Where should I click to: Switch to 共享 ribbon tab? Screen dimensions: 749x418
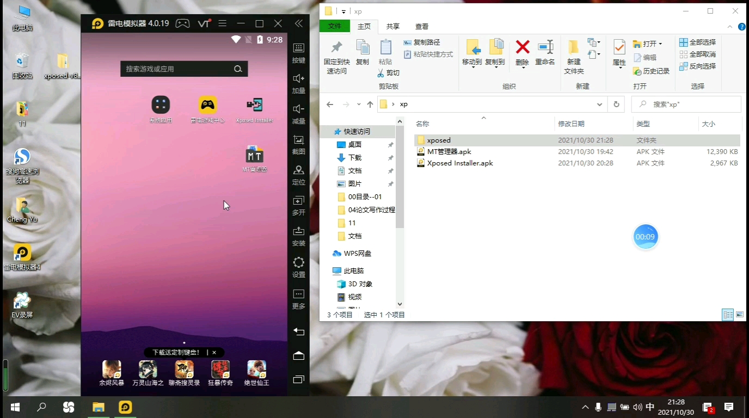393,26
